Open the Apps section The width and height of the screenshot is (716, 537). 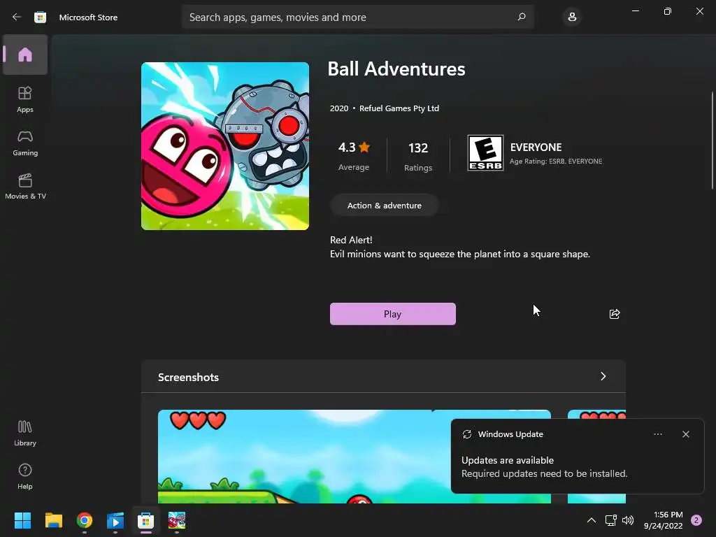pos(25,99)
